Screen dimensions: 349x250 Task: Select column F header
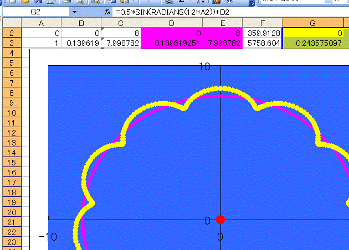click(x=262, y=23)
